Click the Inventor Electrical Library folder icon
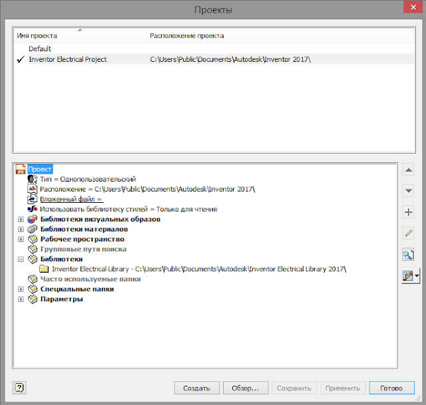 coord(44,269)
